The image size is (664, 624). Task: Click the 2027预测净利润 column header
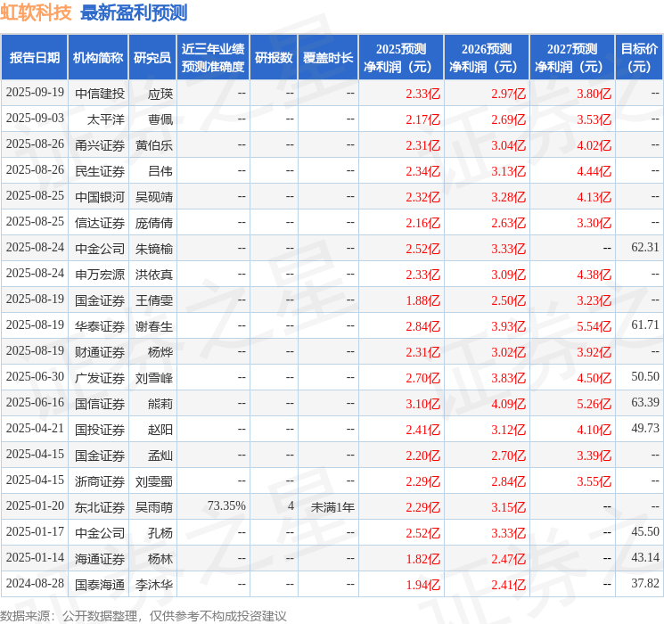pos(572,58)
